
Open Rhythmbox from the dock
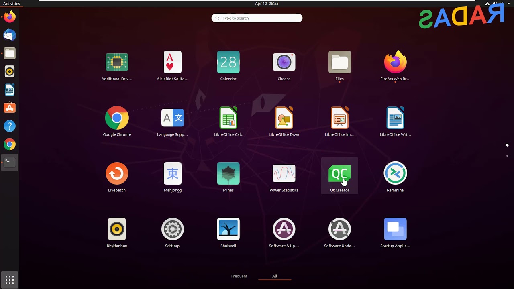(x=10, y=72)
